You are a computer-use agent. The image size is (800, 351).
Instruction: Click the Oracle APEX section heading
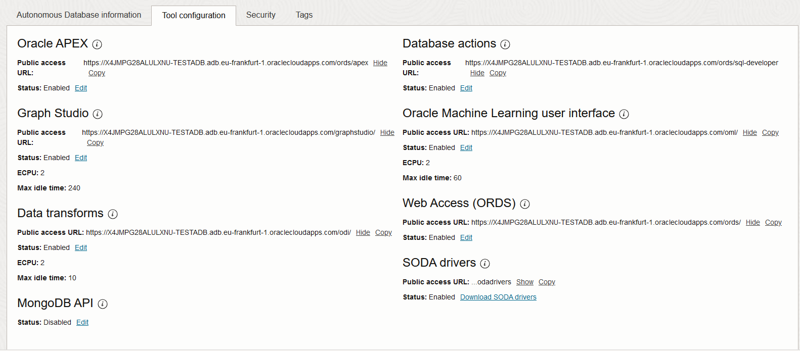pyautogui.click(x=53, y=43)
